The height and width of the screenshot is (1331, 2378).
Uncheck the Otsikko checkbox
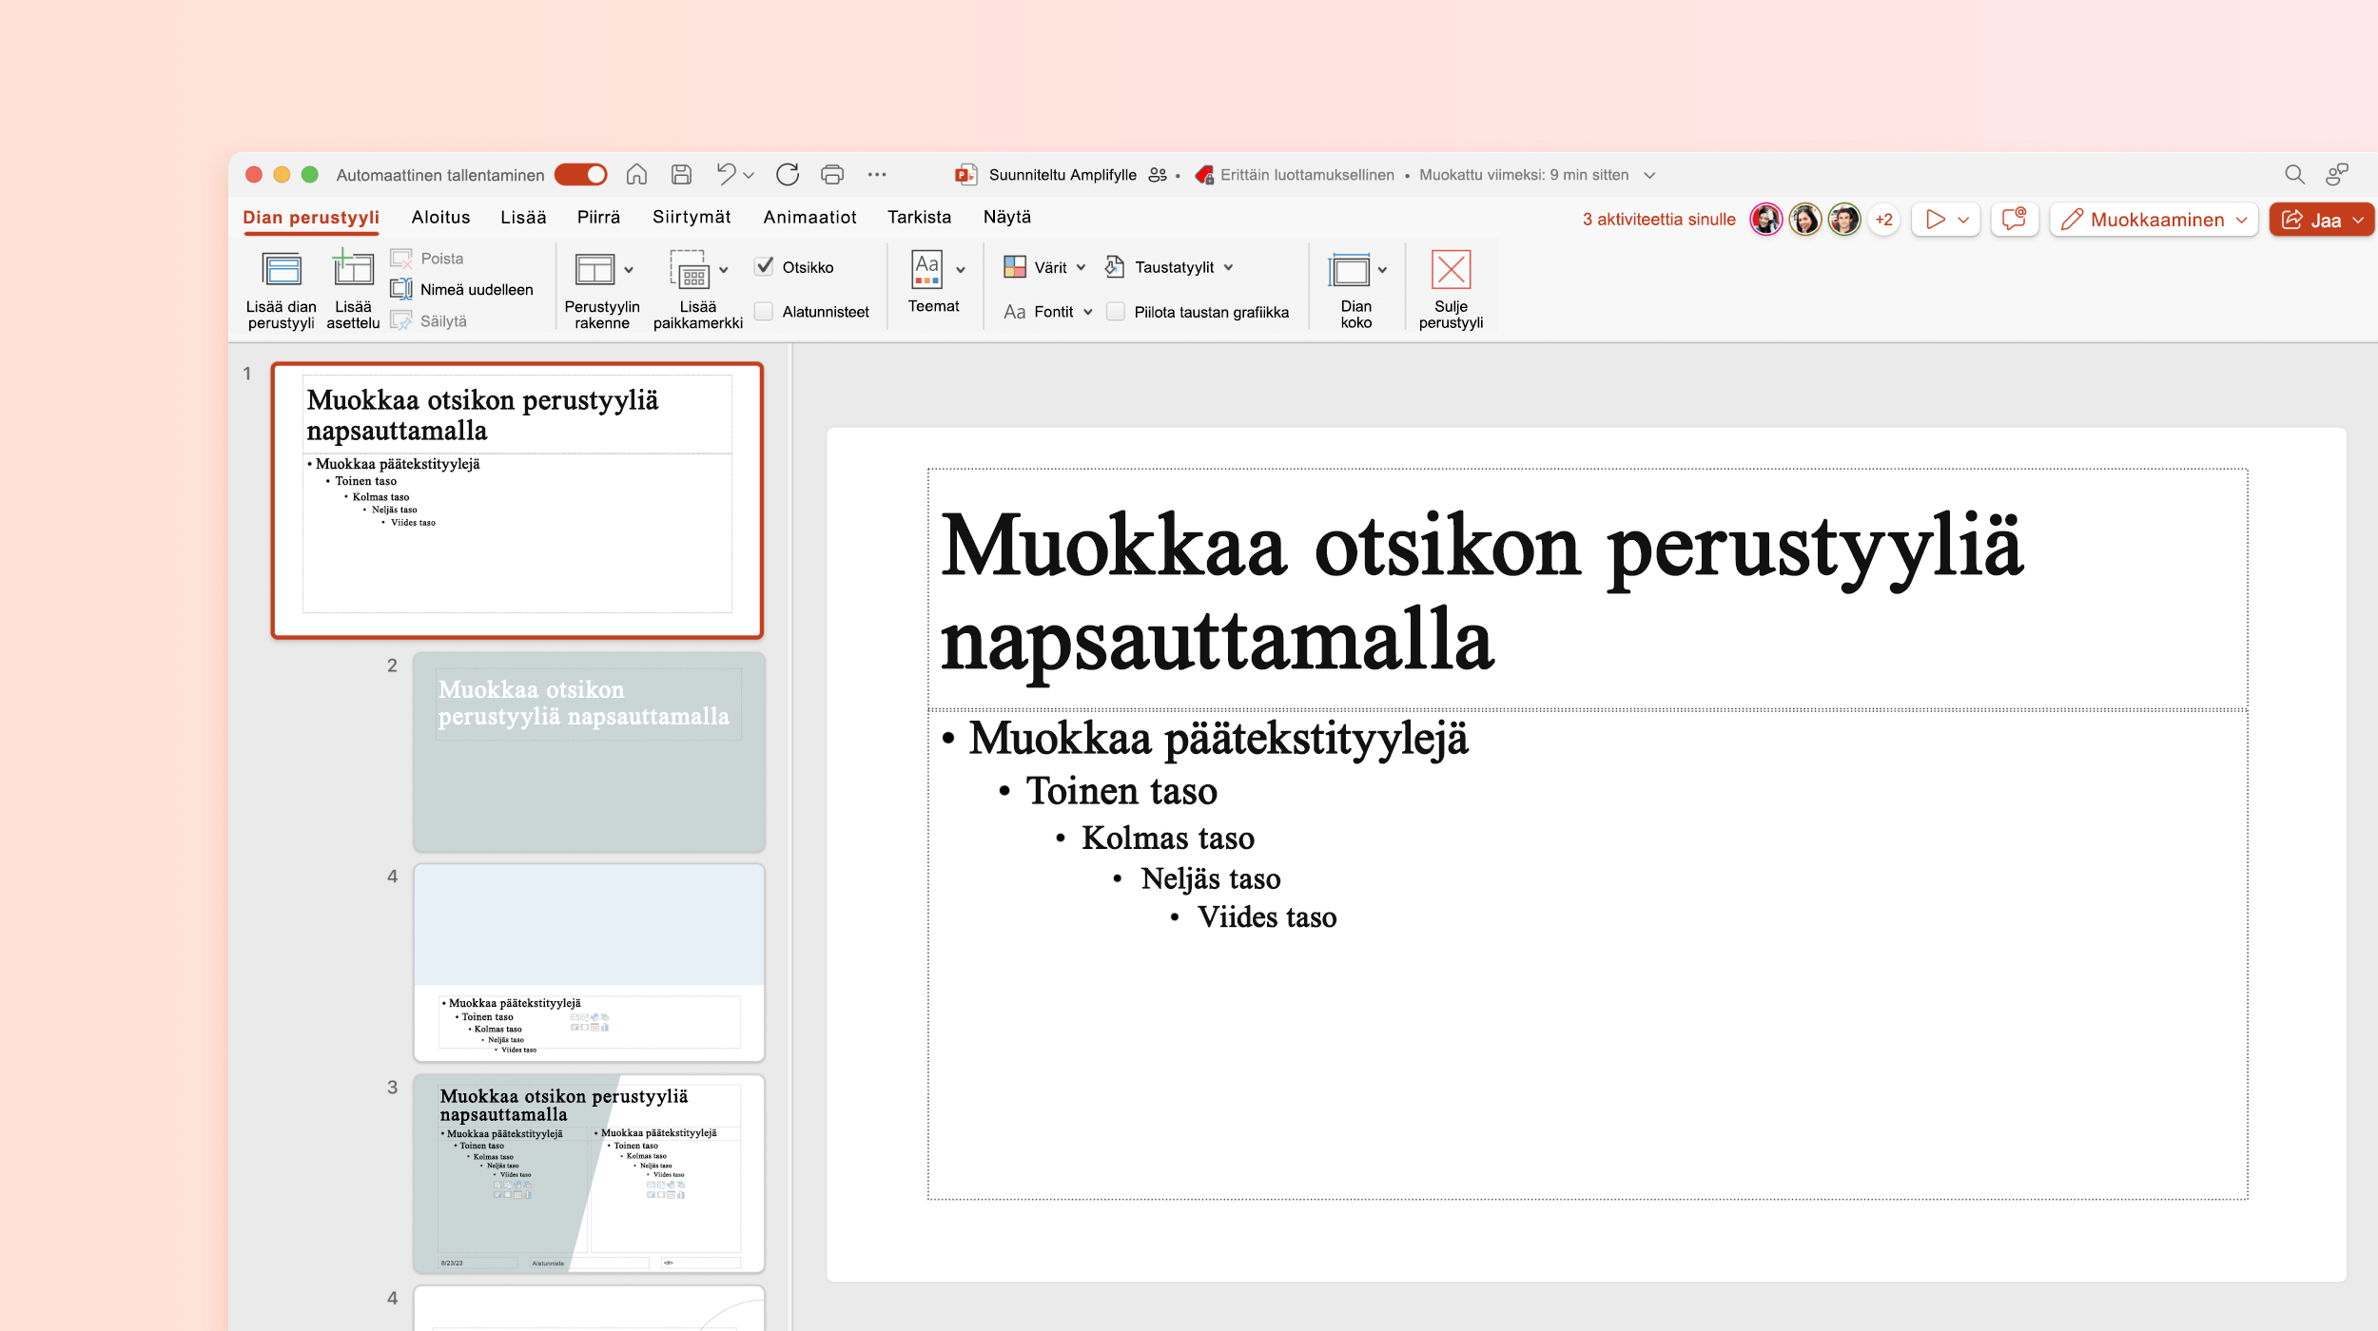pos(764,266)
